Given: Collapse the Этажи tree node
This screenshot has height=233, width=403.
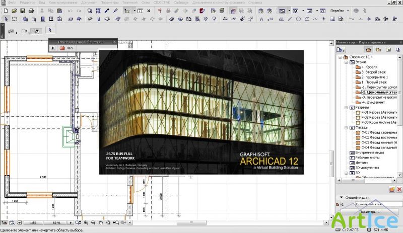Looking at the screenshot, I should pyautogui.click(x=346, y=62).
